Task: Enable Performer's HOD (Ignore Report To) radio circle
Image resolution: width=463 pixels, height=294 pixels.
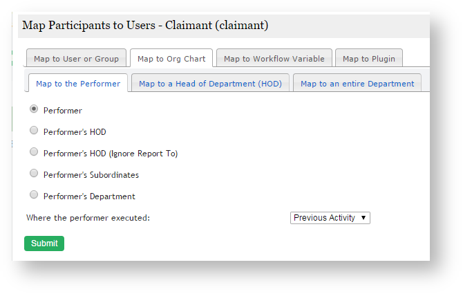Action: point(34,152)
